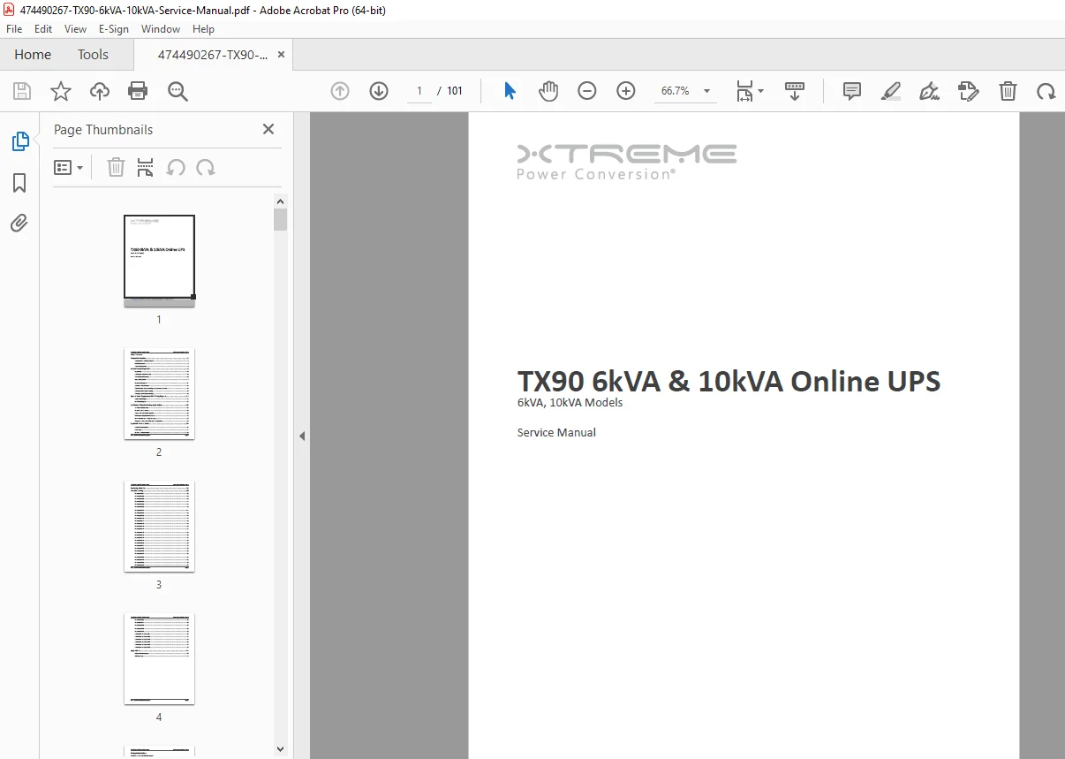Select the 474490267-TX90 document tab
Screen dimensions: 1065x759
212,55
